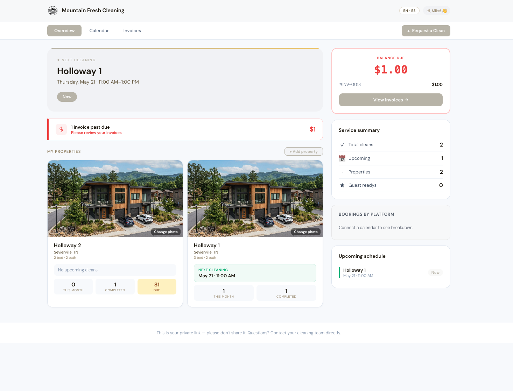Click the Mountain Fresh Cleaning logo icon
This screenshot has height=391, width=513.
[x=53, y=10]
